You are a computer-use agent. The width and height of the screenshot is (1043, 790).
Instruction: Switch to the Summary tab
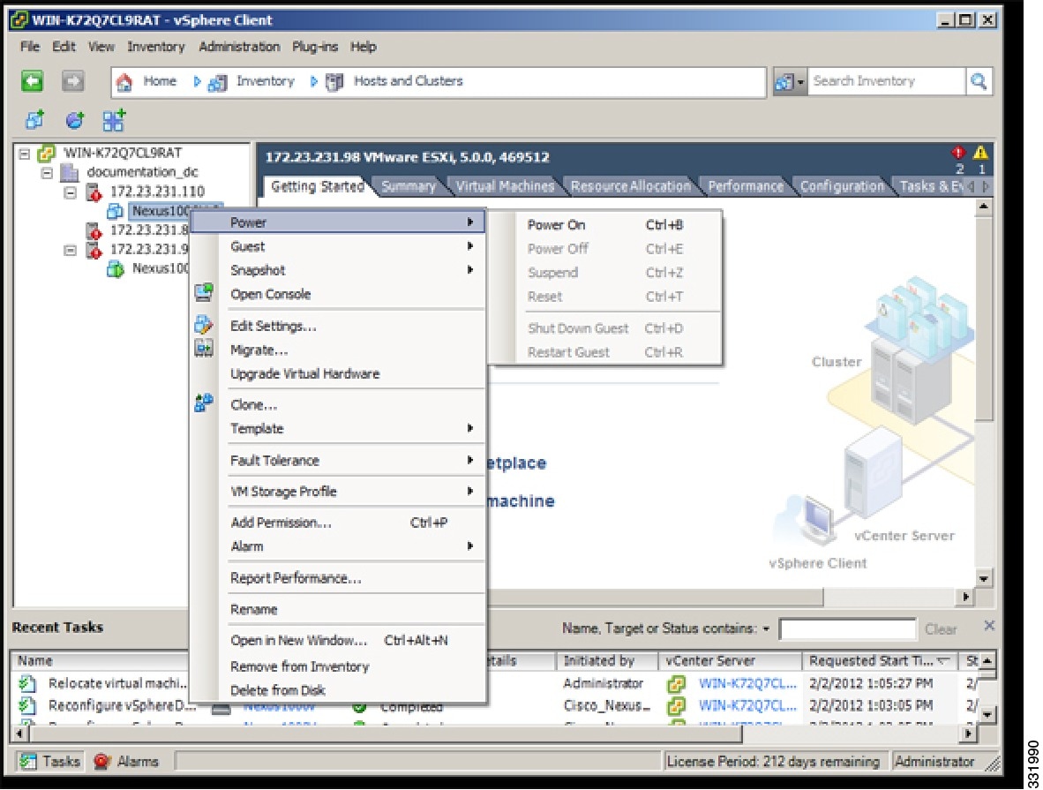pyautogui.click(x=409, y=186)
